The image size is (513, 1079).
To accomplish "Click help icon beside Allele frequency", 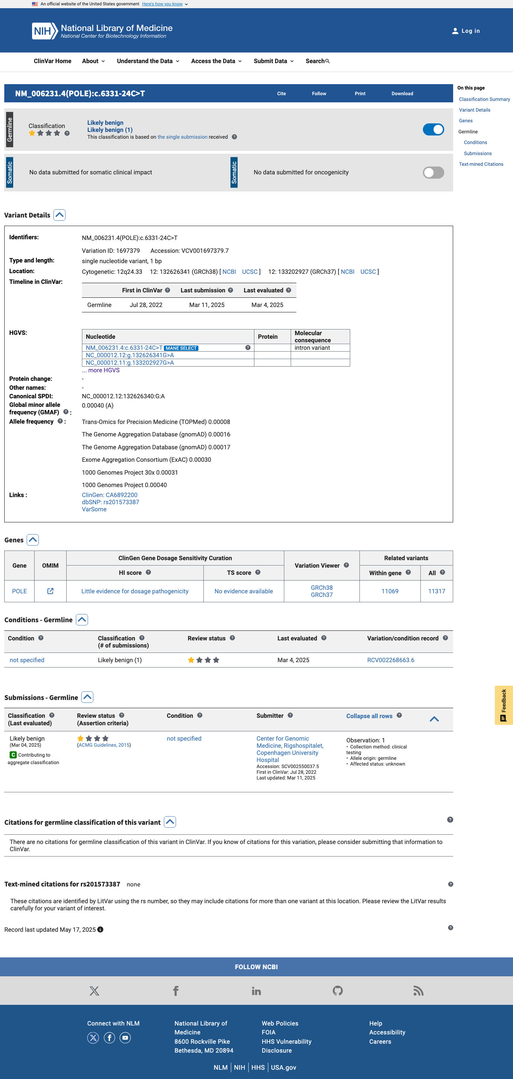I will [x=60, y=421].
